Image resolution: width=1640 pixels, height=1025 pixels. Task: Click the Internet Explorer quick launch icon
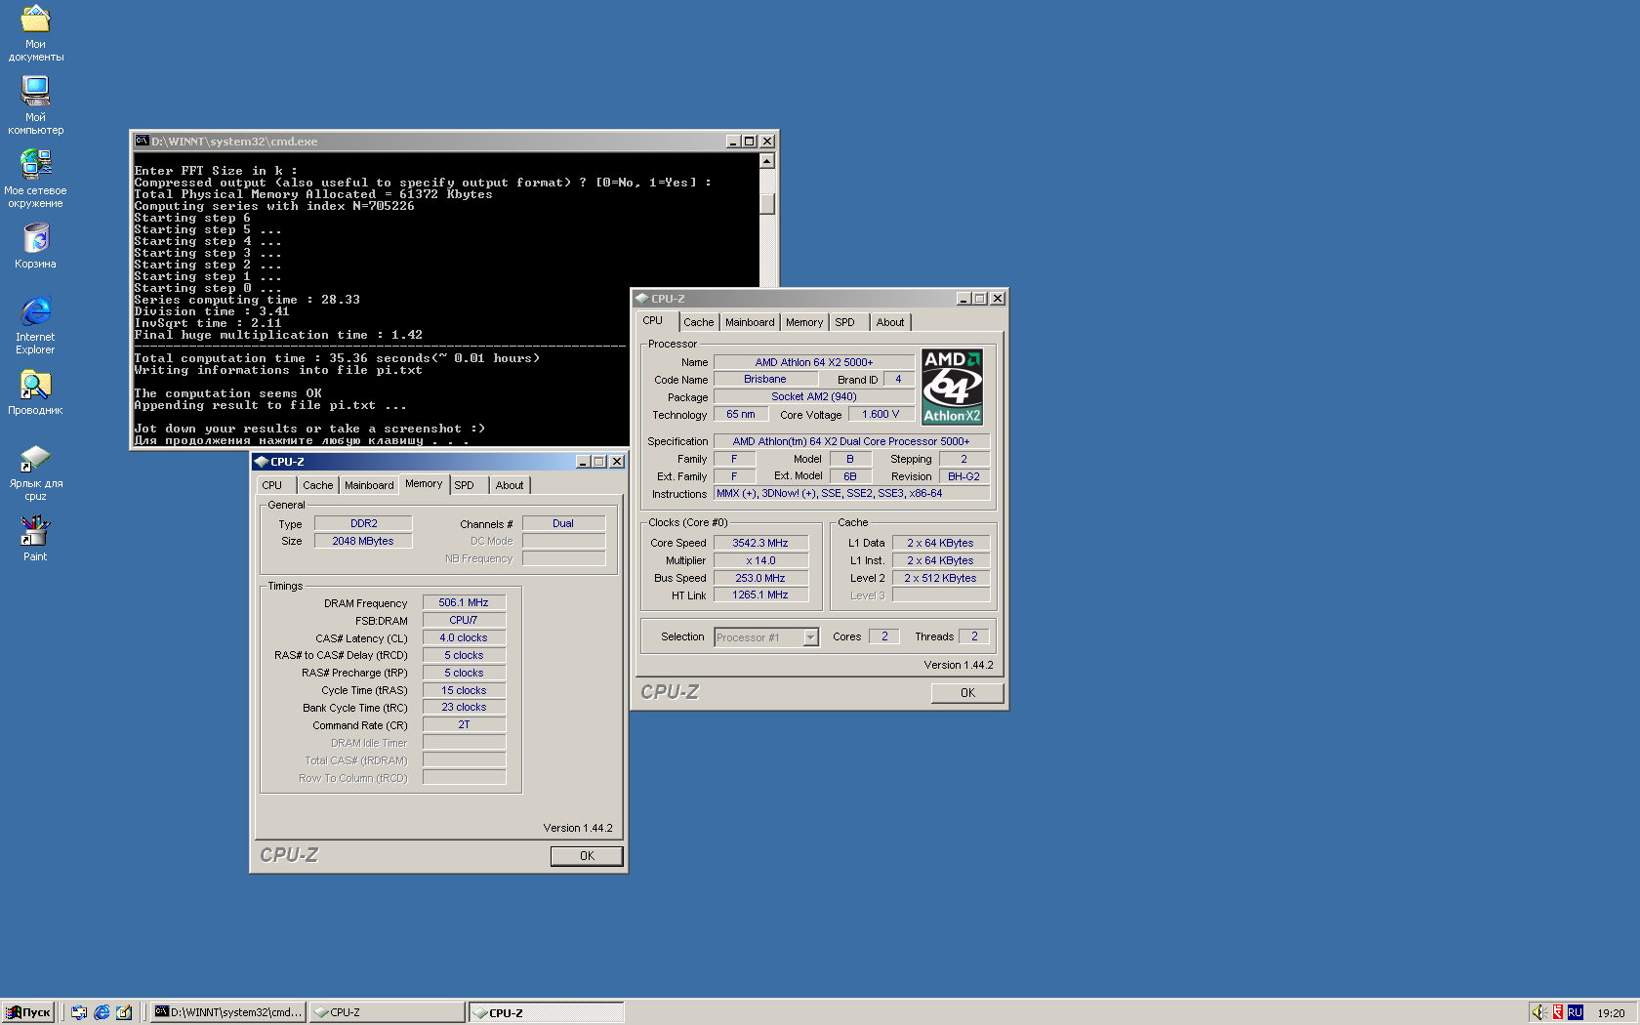click(102, 1012)
